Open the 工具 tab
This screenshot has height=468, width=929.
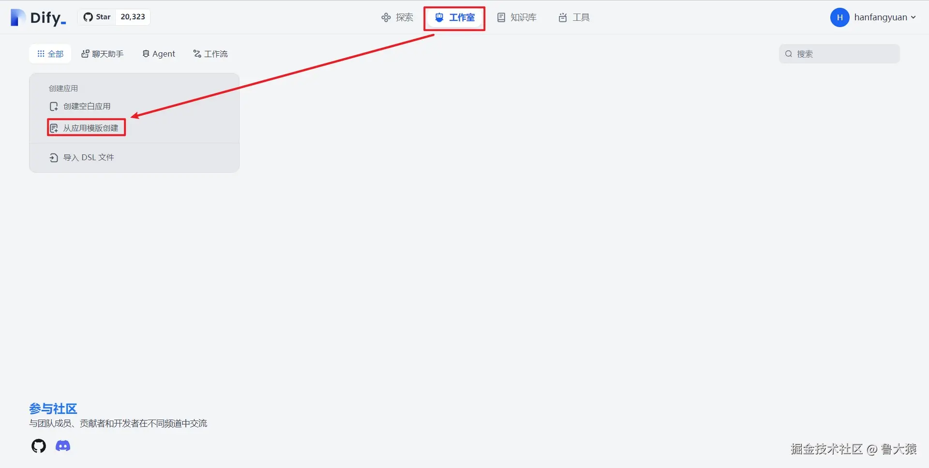574,17
